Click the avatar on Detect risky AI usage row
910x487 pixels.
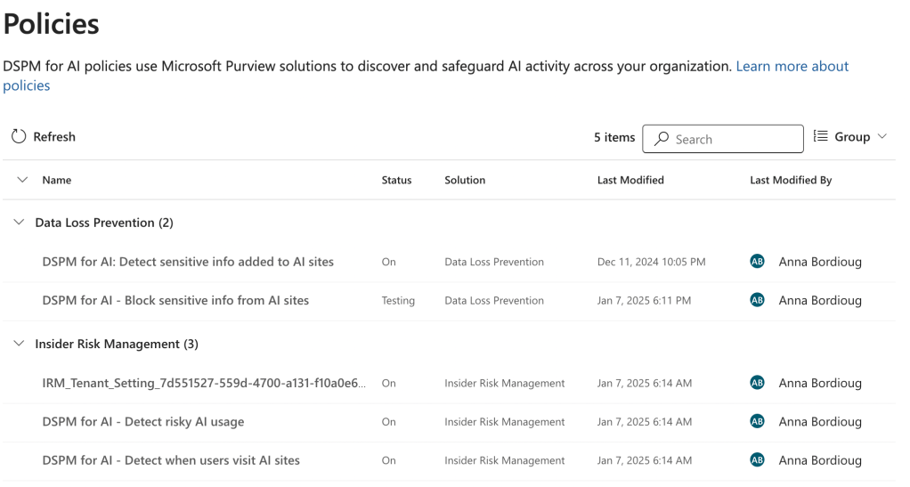point(758,421)
